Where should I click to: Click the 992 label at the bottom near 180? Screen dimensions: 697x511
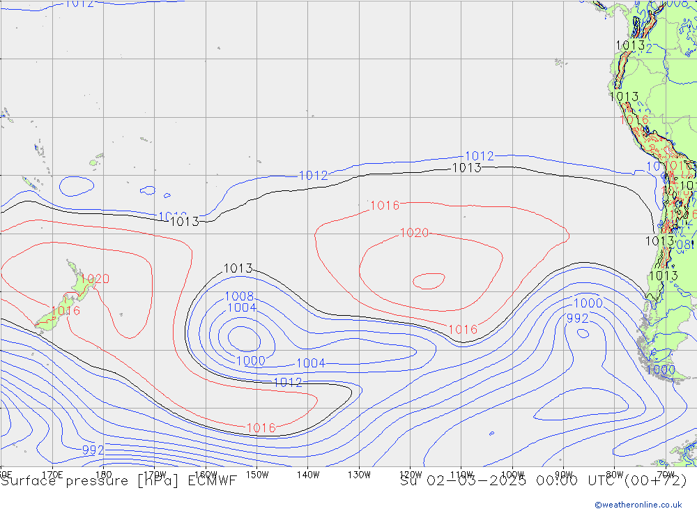93,450
